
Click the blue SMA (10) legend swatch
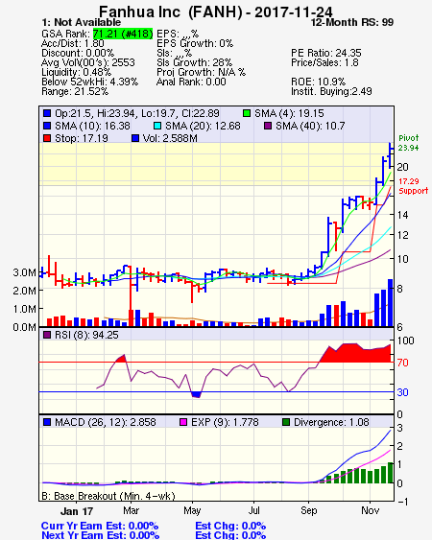click(x=47, y=126)
